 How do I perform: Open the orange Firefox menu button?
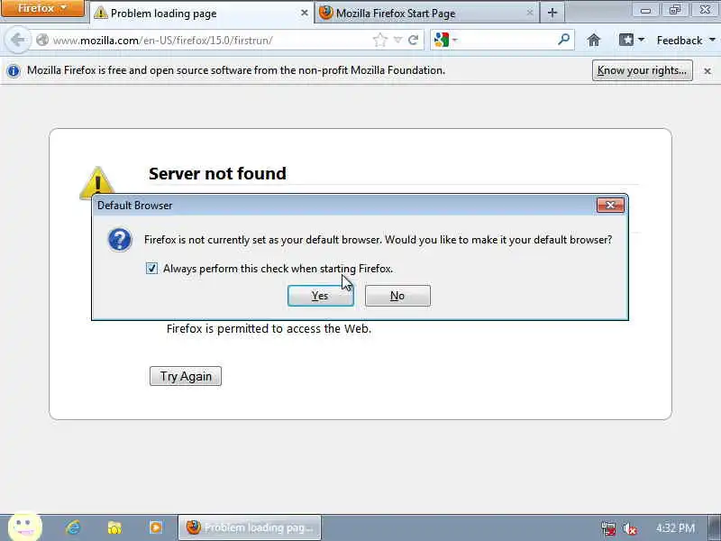(x=42, y=8)
